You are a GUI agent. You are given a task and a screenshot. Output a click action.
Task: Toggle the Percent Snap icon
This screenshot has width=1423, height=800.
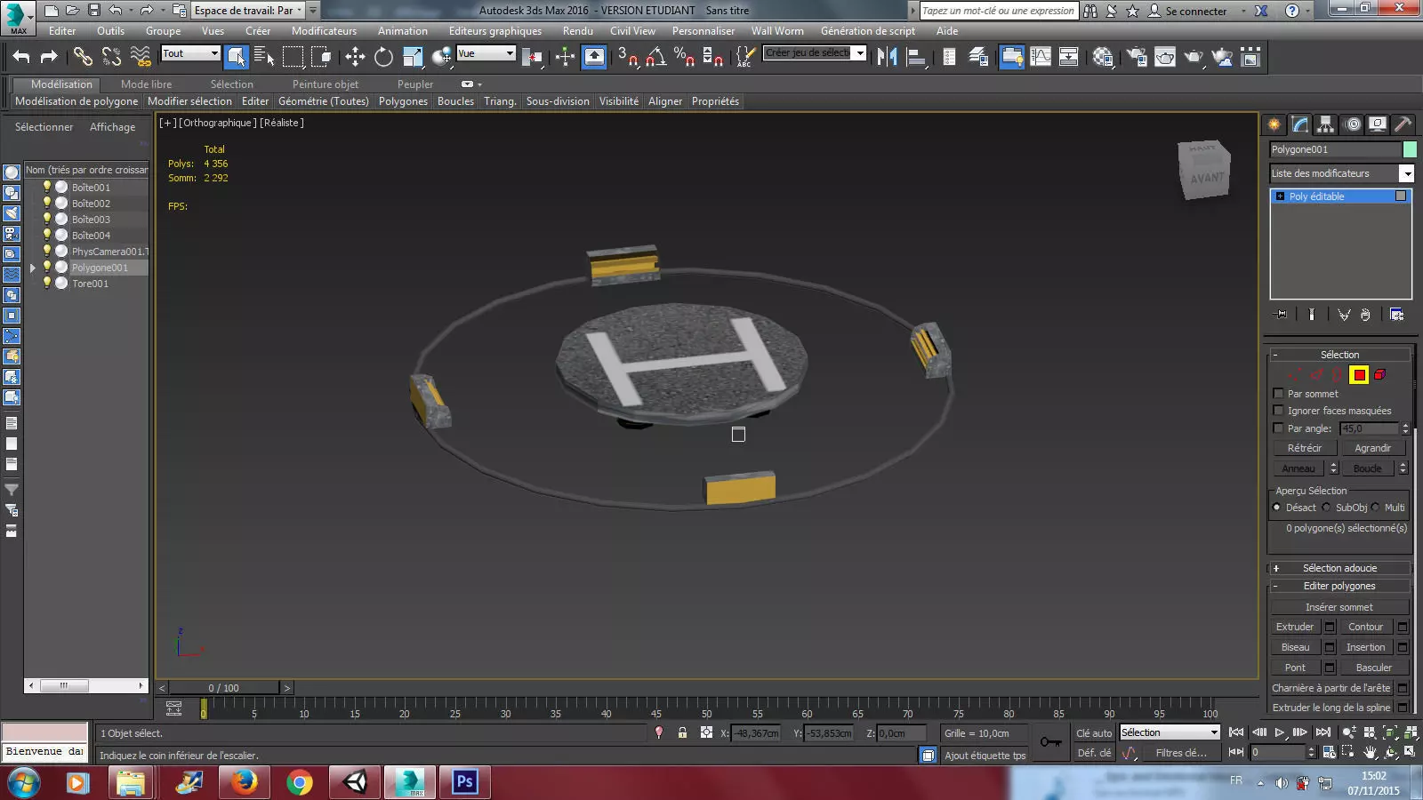coord(684,57)
